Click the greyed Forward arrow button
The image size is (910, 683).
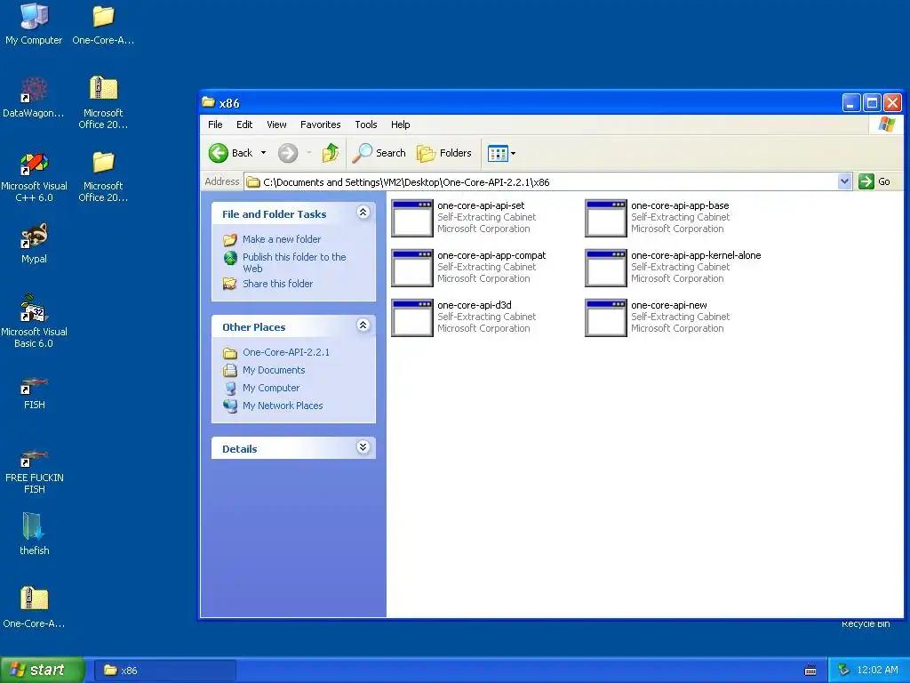point(287,153)
